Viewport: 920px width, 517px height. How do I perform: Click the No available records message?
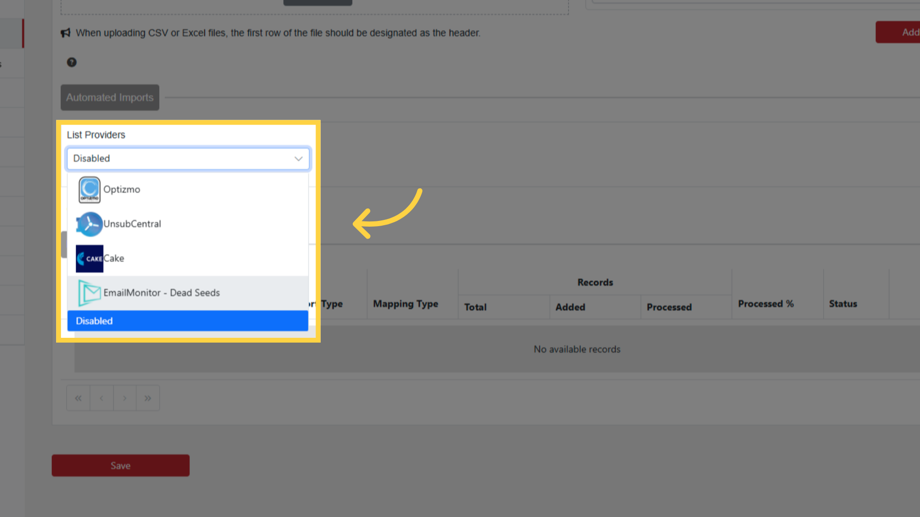577,349
